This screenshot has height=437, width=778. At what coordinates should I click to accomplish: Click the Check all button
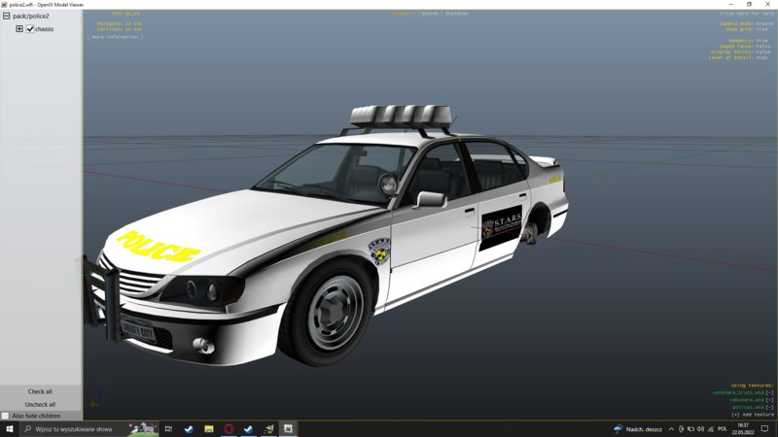point(40,391)
